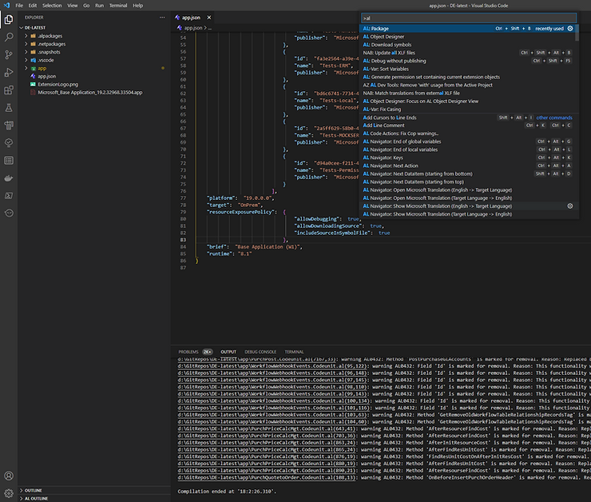Switch to the Problems tab
The height and width of the screenshot is (502, 591).
(x=188, y=352)
